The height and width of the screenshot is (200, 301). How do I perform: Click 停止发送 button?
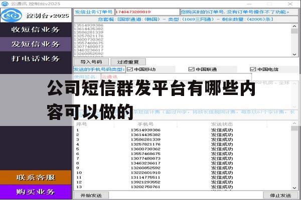tap(280, 195)
